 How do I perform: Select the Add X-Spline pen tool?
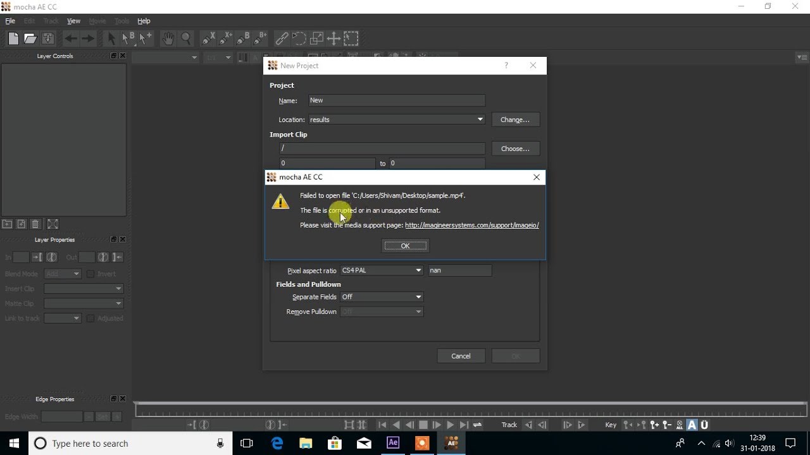coord(225,39)
